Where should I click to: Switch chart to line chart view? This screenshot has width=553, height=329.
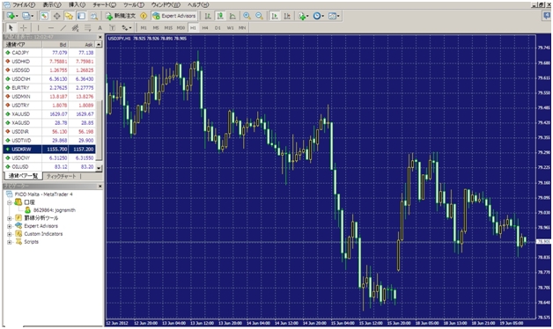click(x=232, y=16)
